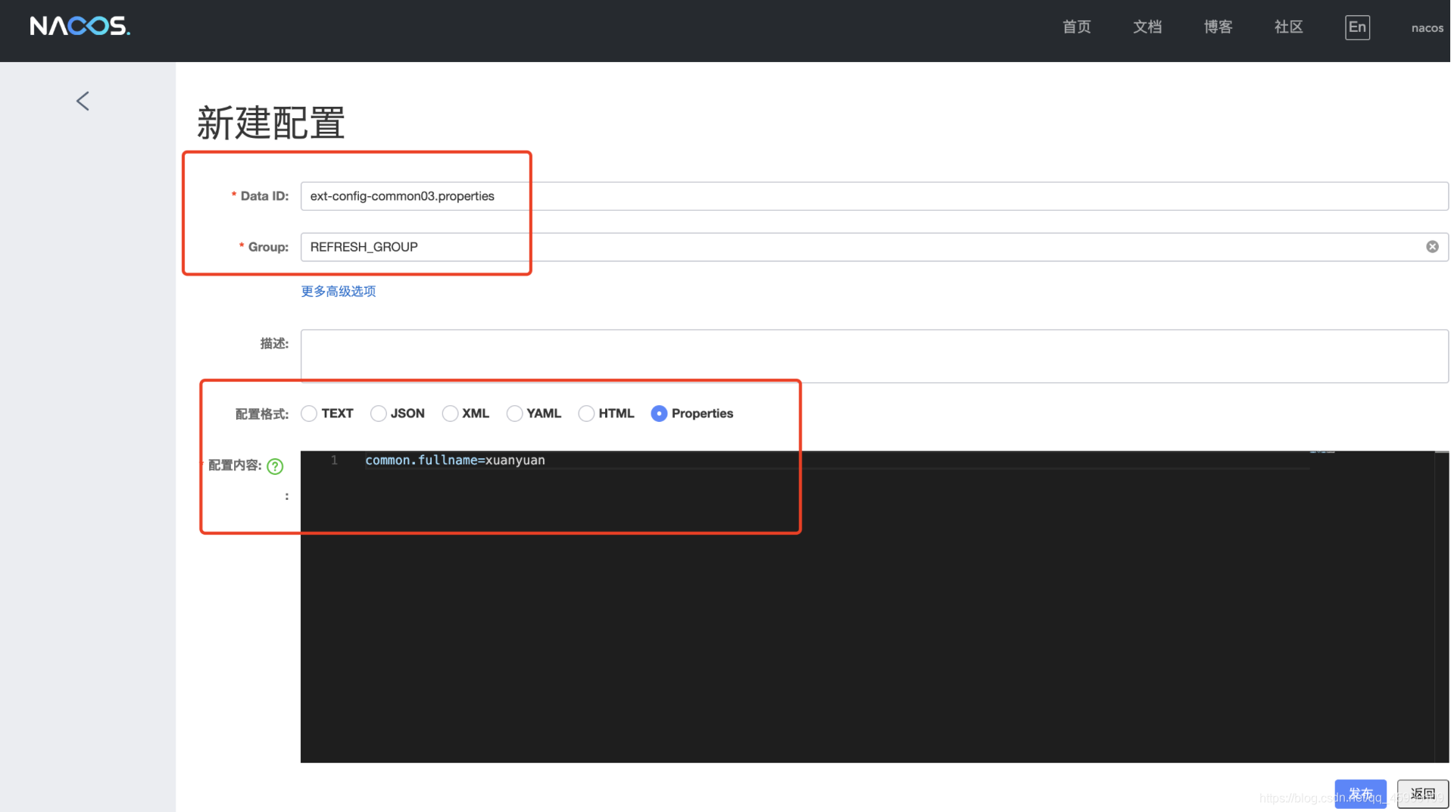Screen dimensions: 1451x812
Task: Select the TEXT format radio button
Action: click(309, 414)
